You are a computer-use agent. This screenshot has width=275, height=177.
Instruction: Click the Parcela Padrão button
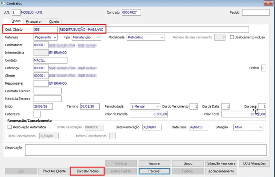coord(88,171)
